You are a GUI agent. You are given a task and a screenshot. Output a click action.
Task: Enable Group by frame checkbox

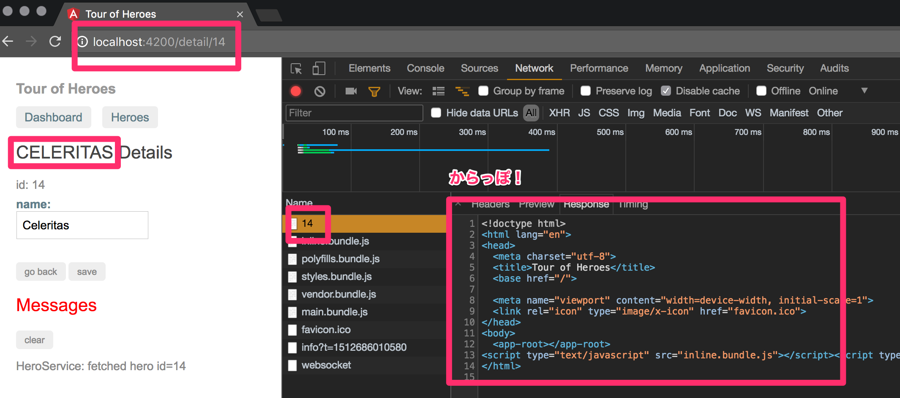point(483,91)
